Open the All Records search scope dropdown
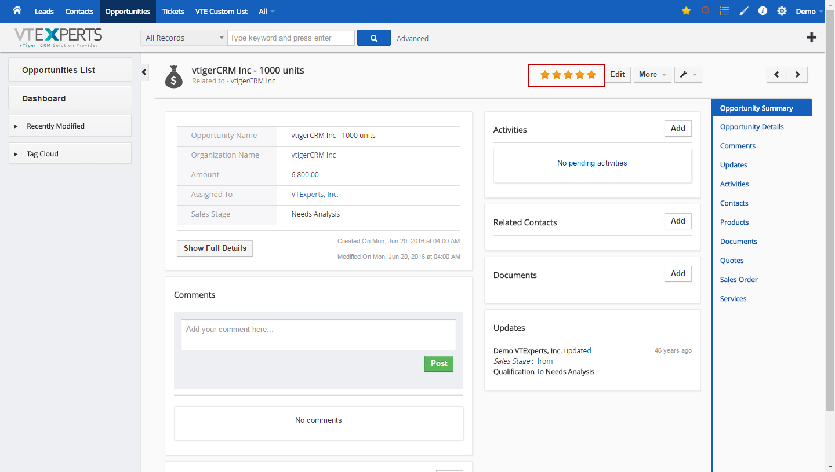The height and width of the screenshot is (472, 835). (184, 38)
